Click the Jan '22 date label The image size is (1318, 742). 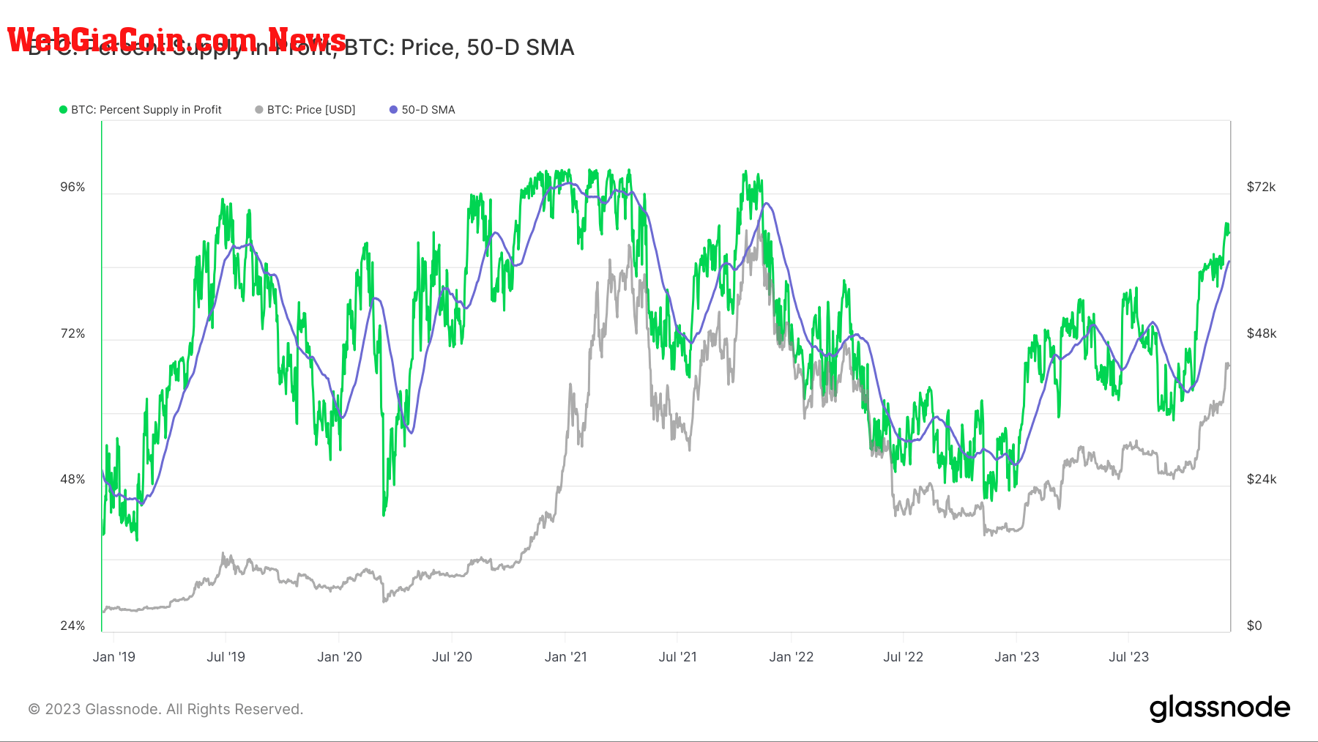[x=792, y=657]
